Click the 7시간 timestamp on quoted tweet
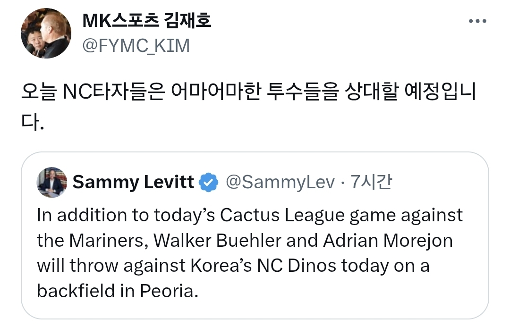The width and height of the screenshot is (510, 327). pyautogui.click(x=372, y=182)
